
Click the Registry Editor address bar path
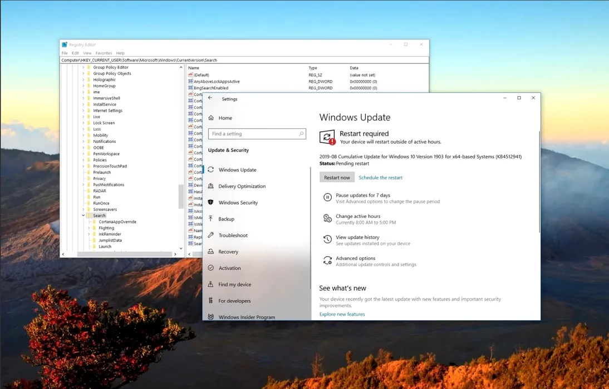click(x=244, y=60)
